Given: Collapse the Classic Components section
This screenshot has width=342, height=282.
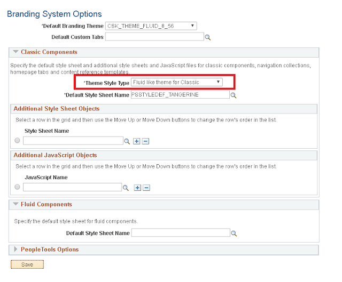Looking at the screenshot, I should [x=15, y=52].
